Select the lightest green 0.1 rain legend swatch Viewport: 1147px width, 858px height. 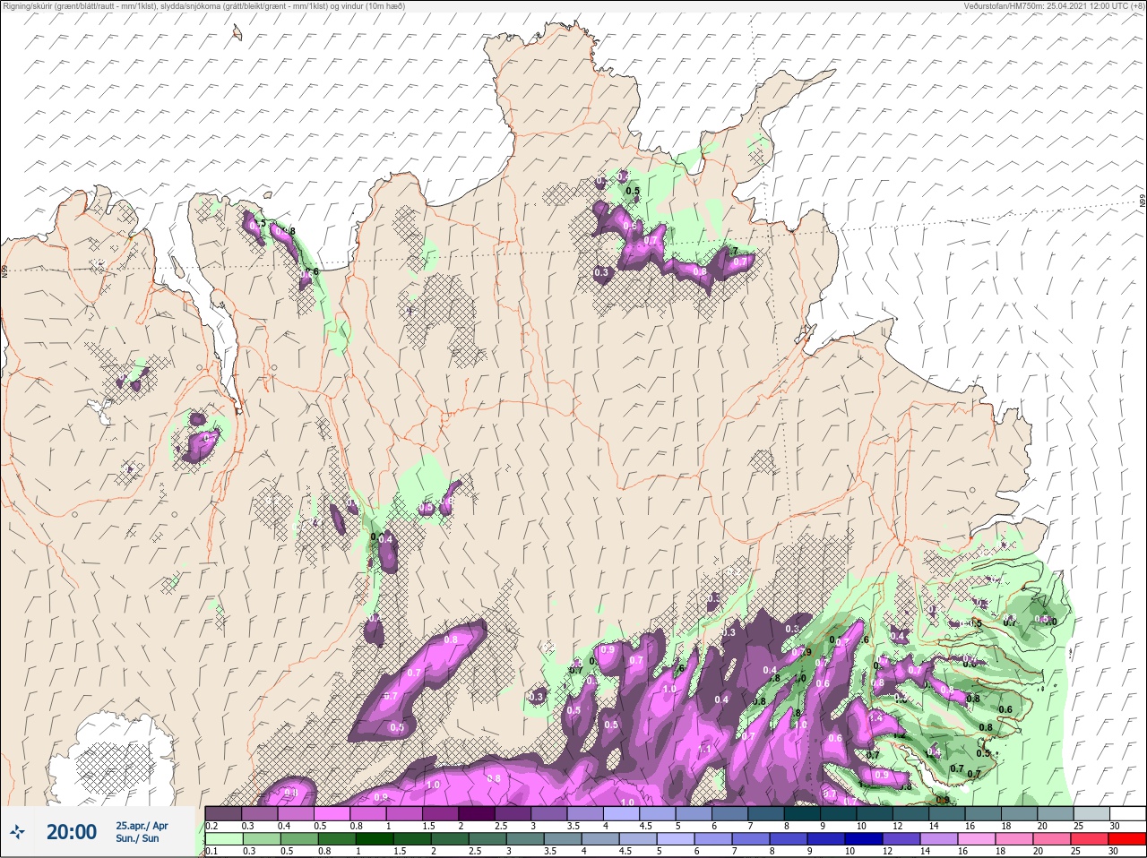click(223, 839)
